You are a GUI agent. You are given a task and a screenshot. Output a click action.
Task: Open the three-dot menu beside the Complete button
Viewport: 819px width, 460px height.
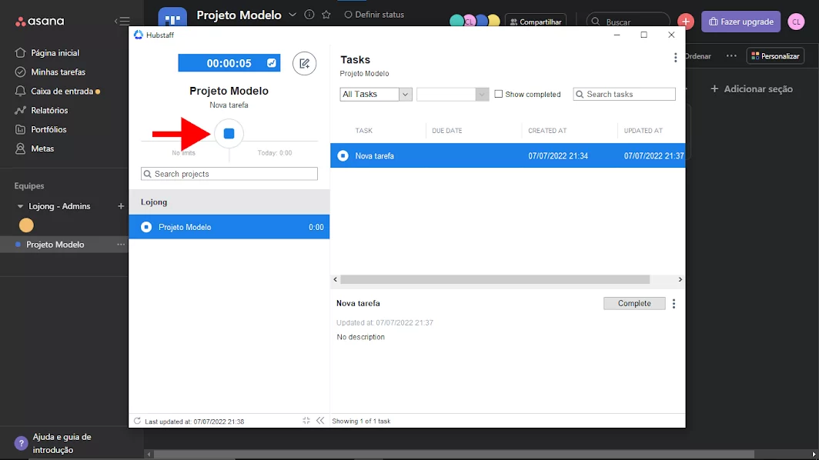[674, 303]
